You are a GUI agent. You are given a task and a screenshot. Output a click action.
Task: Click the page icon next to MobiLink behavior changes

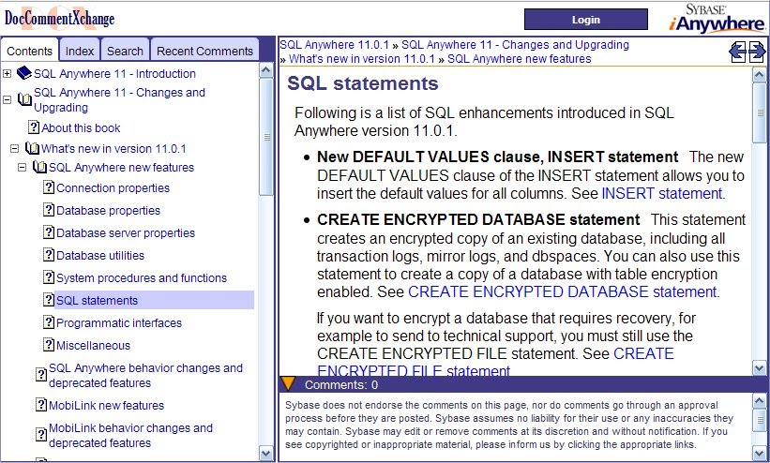coord(41,435)
